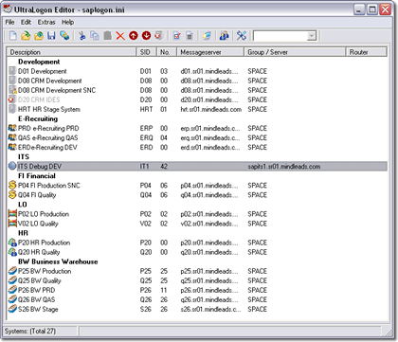Click the toolbar icon right of Move Down
This screenshot has height=342, width=398.
click(x=158, y=36)
